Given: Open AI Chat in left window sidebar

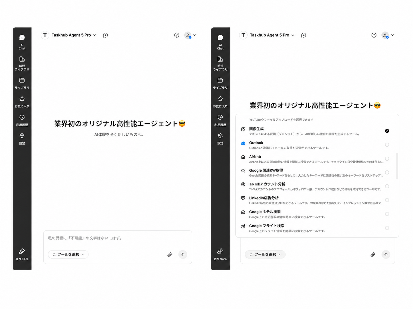Looking at the screenshot, I should pyautogui.click(x=22, y=42).
